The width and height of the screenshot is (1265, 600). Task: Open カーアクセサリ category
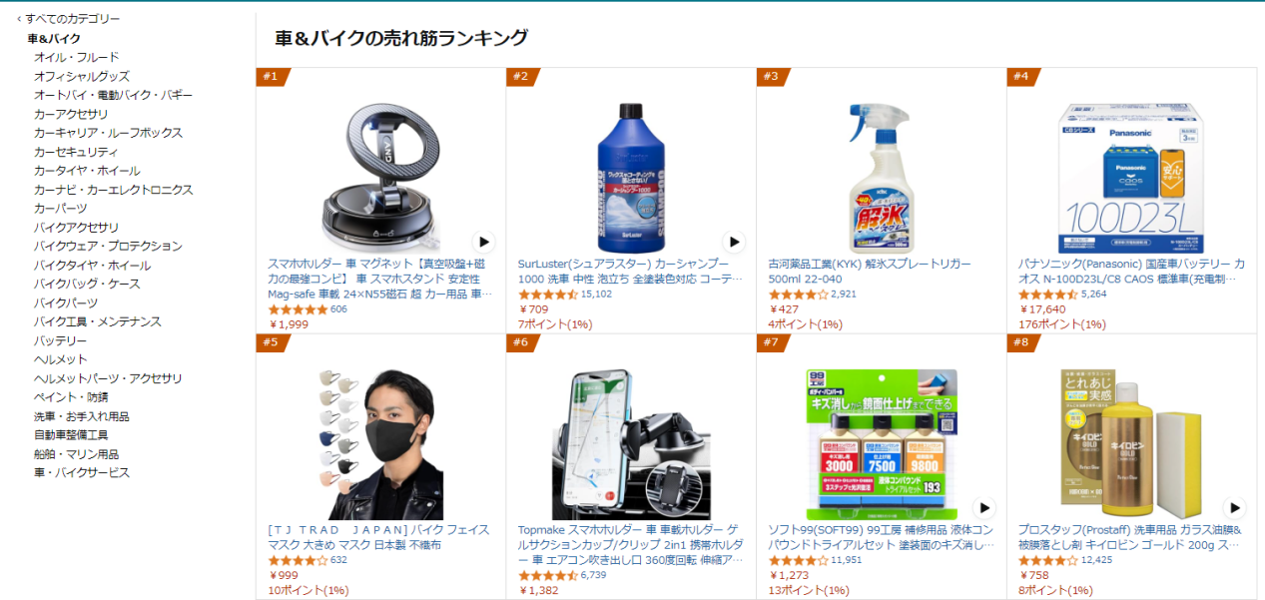[x=71, y=114]
